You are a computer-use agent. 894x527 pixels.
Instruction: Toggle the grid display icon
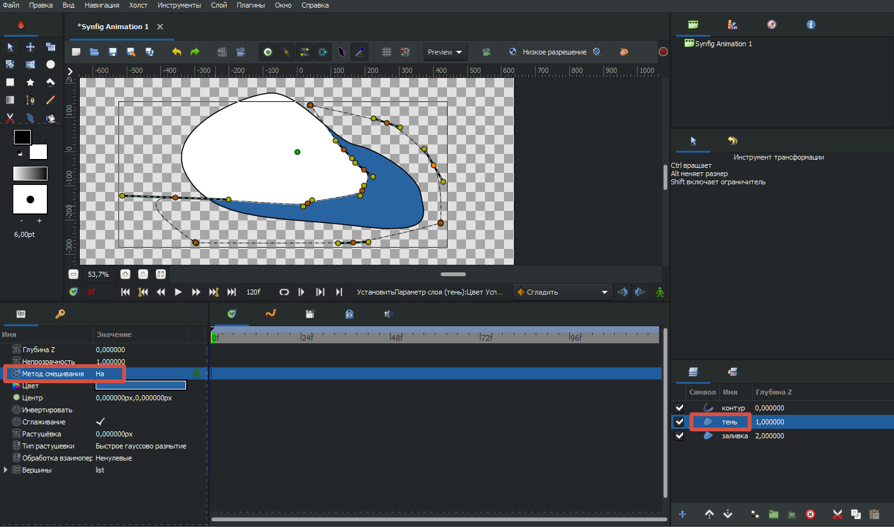tap(387, 52)
